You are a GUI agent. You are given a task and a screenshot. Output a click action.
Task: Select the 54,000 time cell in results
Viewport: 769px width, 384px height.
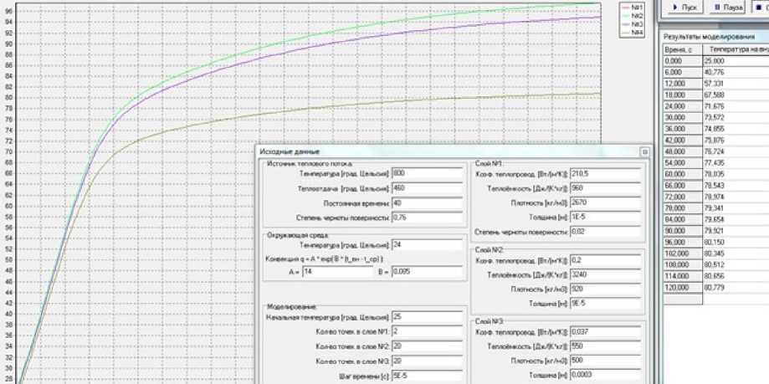click(x=683, y=163)
